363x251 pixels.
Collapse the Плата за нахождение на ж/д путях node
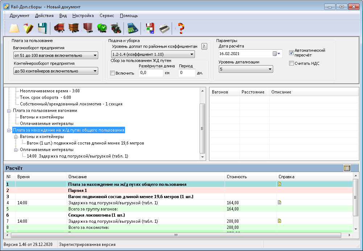pos(9,130)
